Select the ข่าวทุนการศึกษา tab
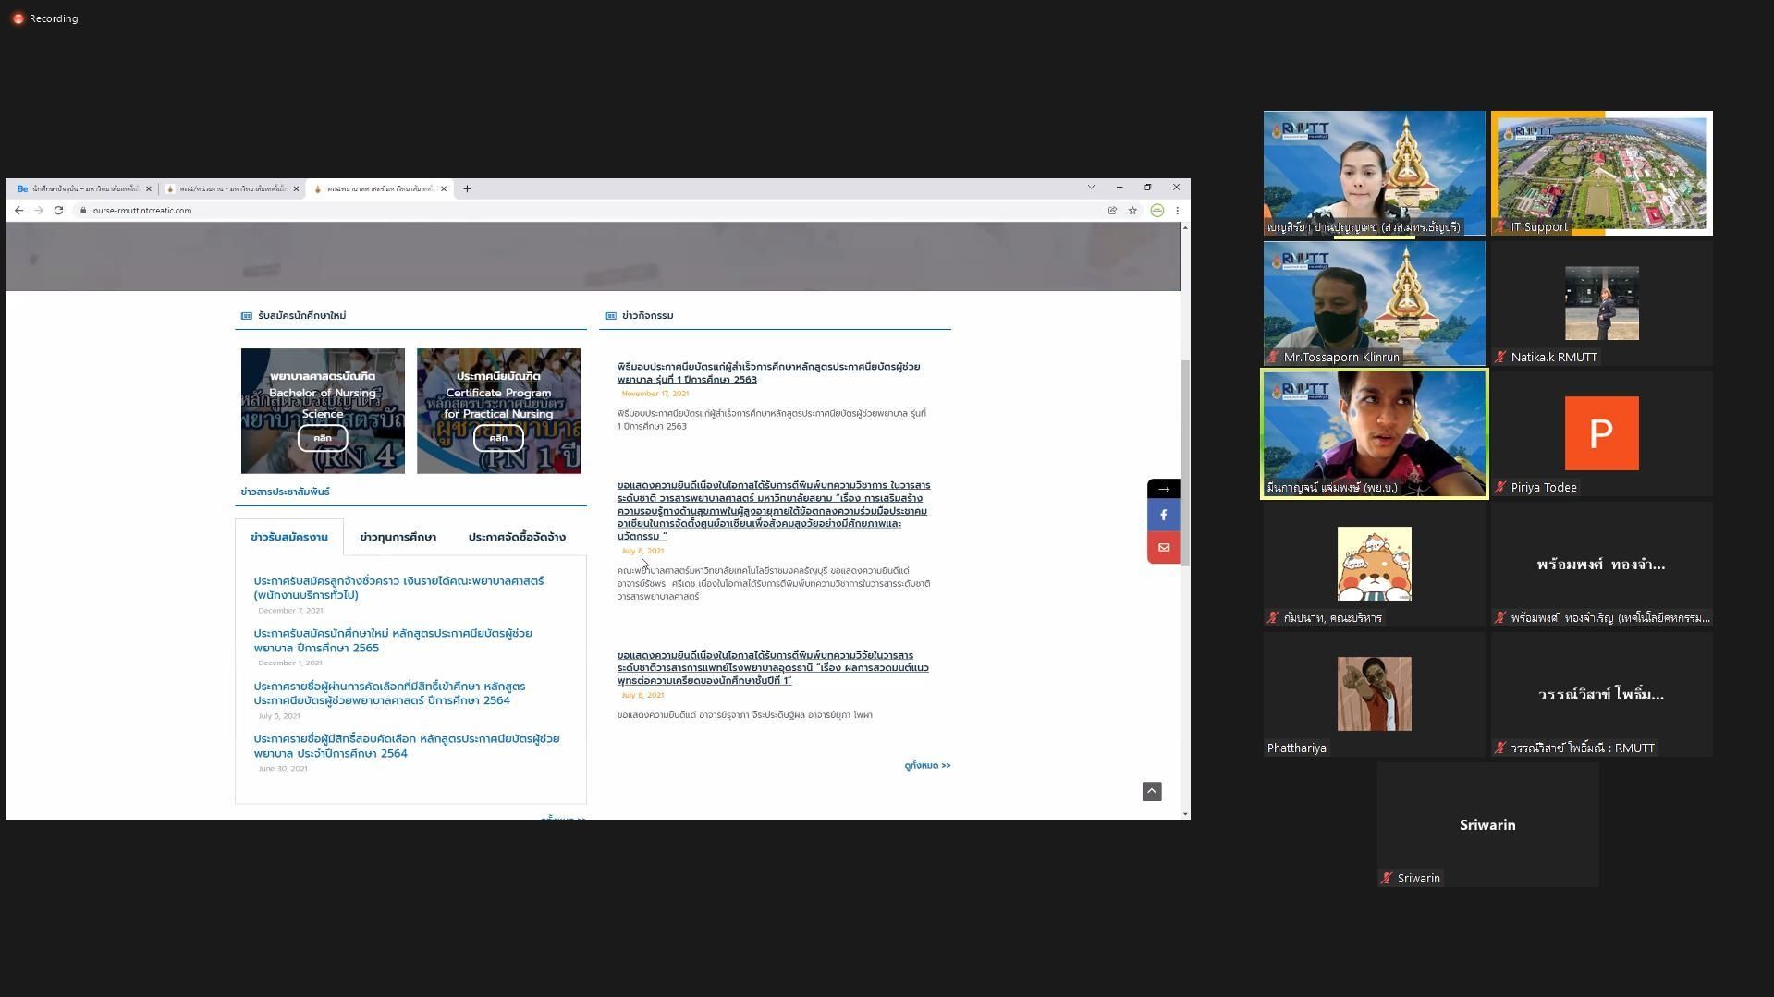 (x=398, y=537)
